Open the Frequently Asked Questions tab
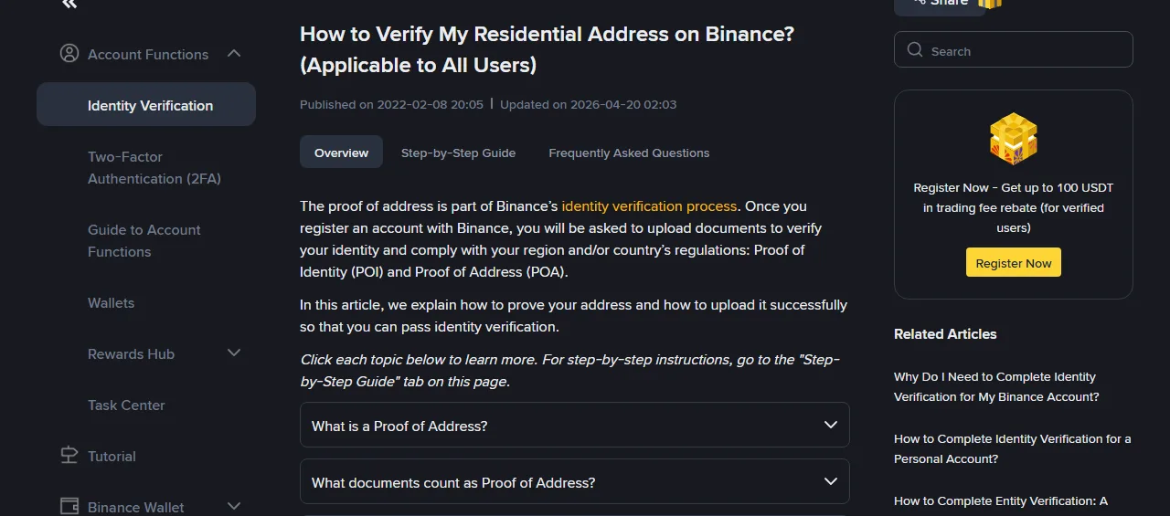The height and width of the screenshot is (516, 1170). pos(629,153)
